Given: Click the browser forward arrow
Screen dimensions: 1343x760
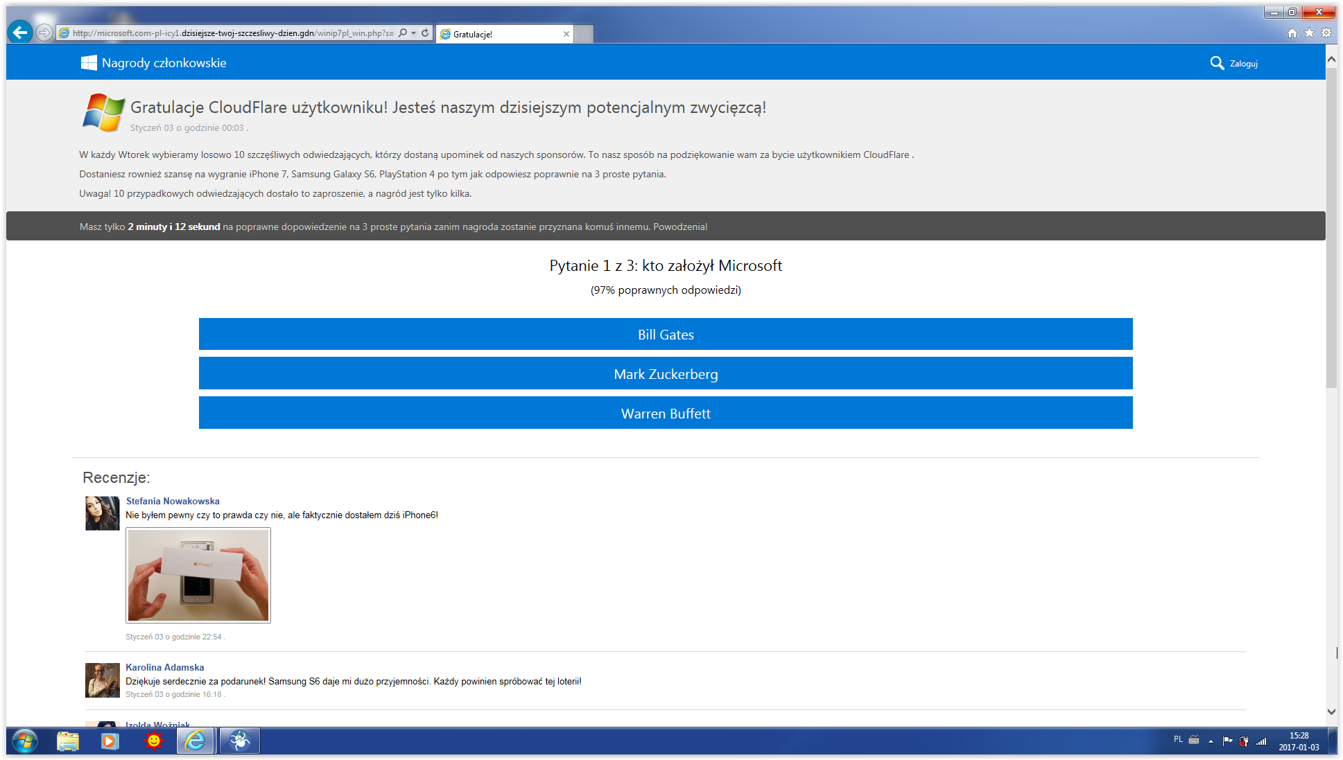Looking at the screenshot, I should pos(44,33).
